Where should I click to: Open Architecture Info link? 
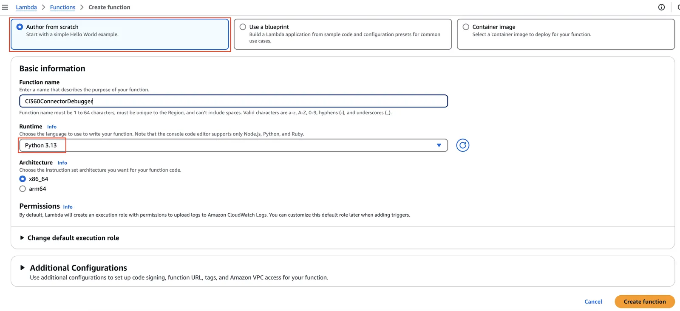[x=62, y=163]
